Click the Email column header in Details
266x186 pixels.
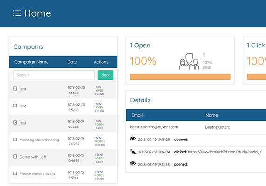[x=137, y=115]
